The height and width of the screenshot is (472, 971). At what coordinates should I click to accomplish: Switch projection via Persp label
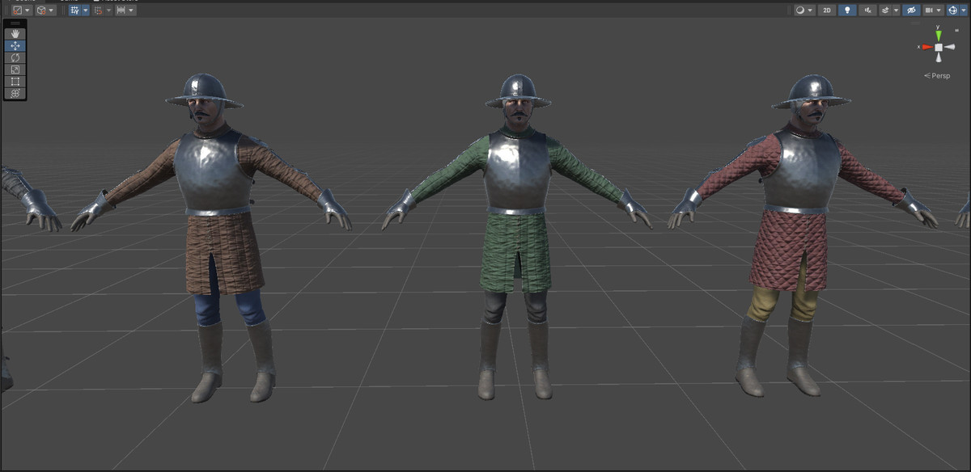(939, 76)
